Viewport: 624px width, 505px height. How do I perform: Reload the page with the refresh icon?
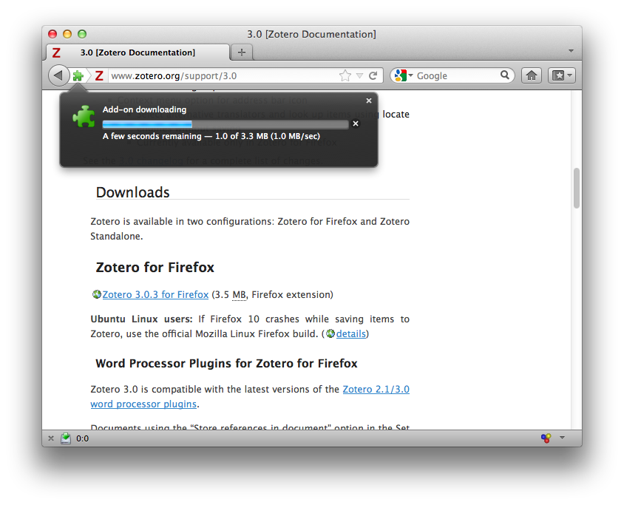click(373, 75)
